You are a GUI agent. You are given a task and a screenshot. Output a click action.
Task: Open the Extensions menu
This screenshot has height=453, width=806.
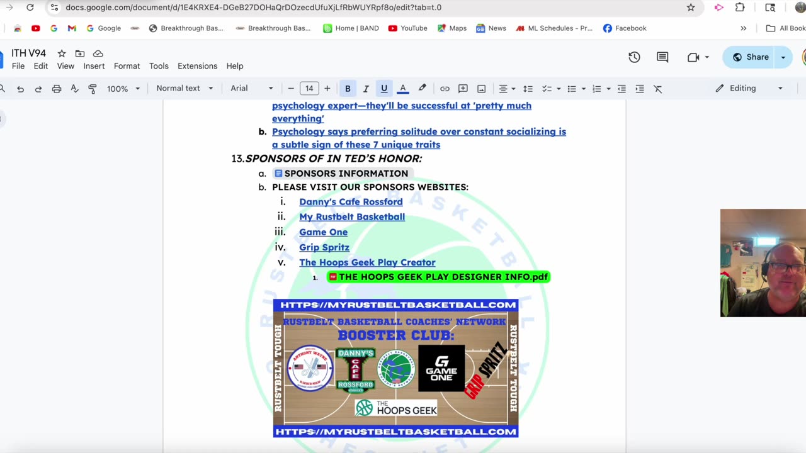(197, 66)
